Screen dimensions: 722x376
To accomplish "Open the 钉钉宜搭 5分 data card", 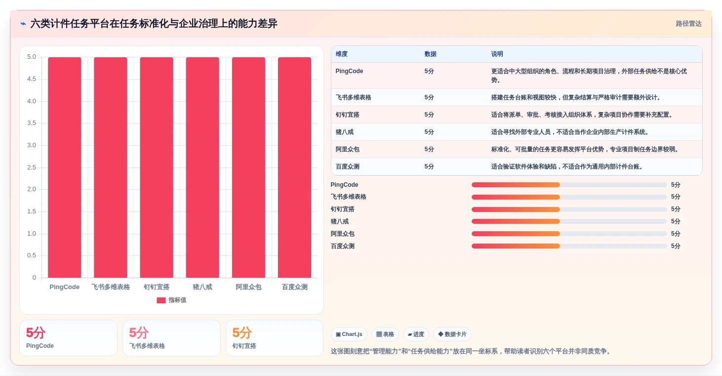I will tap(275, 338).
